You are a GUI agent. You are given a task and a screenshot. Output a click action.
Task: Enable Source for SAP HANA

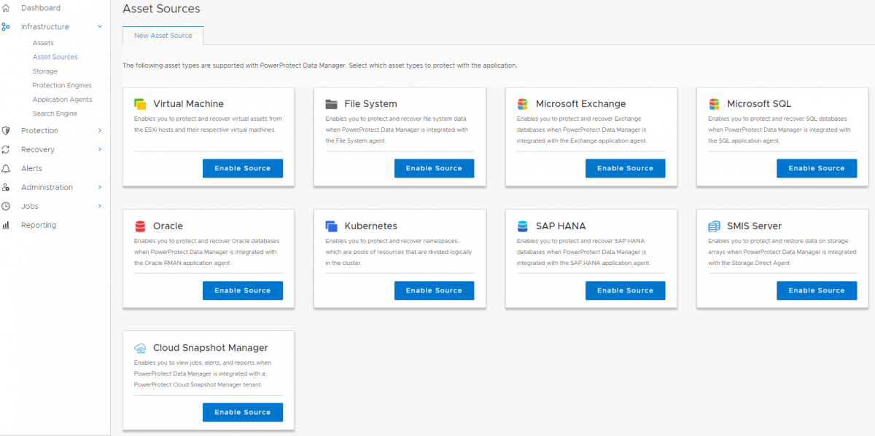pos(626,290)
